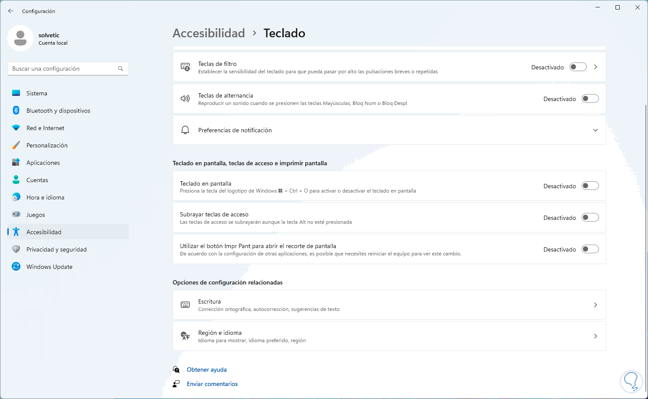Click the notification bell icon
The height and width of the screenshot is (399, 648).
tap(185, 130)
